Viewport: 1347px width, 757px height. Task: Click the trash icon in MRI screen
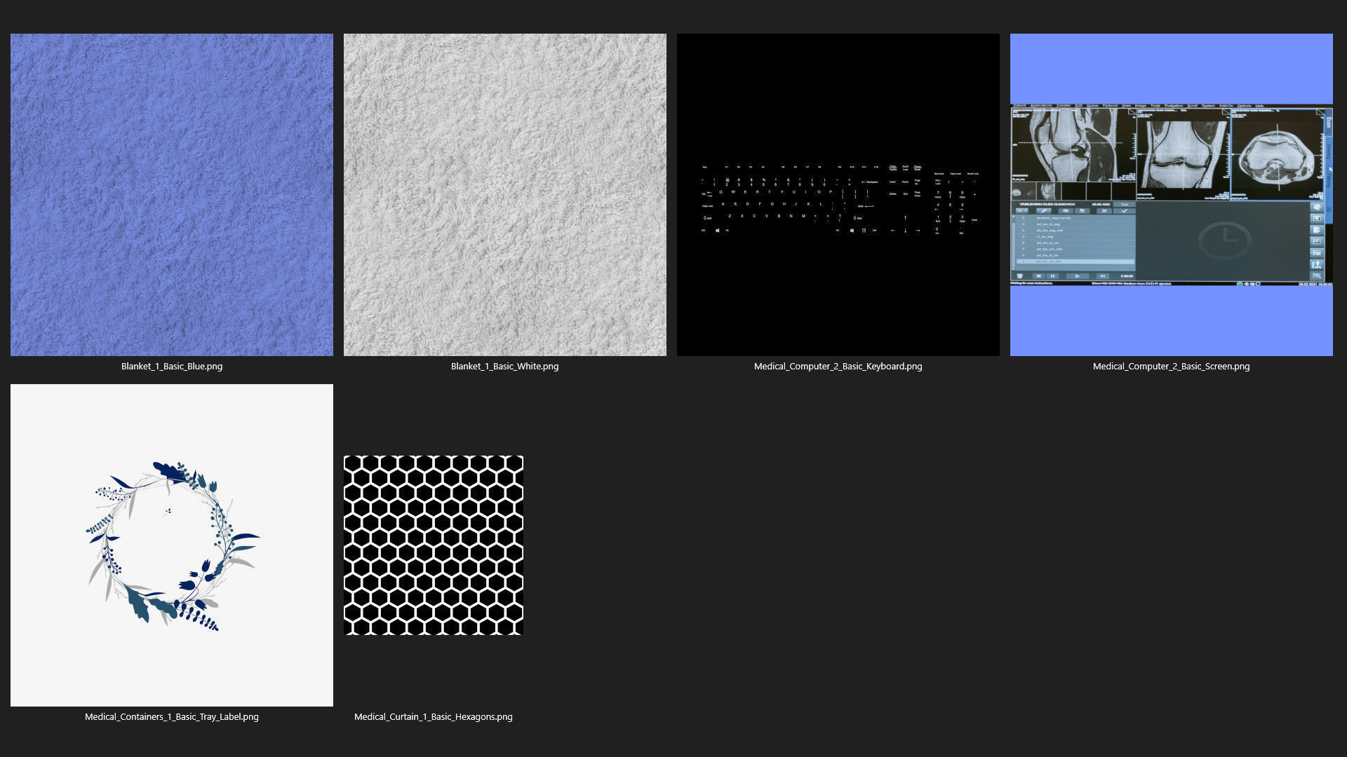click(1020, 276)
